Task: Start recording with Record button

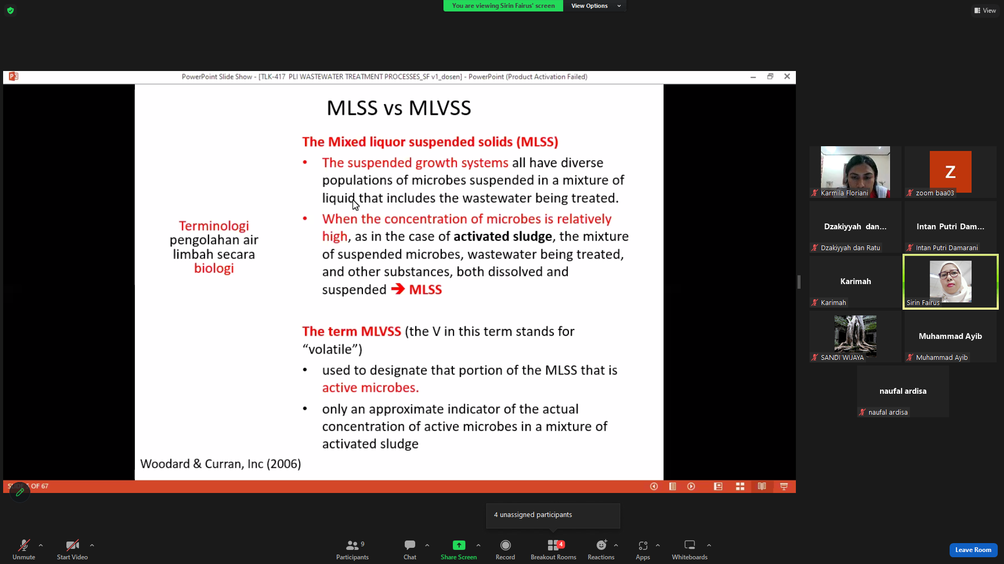Action: tap(505, 549)
